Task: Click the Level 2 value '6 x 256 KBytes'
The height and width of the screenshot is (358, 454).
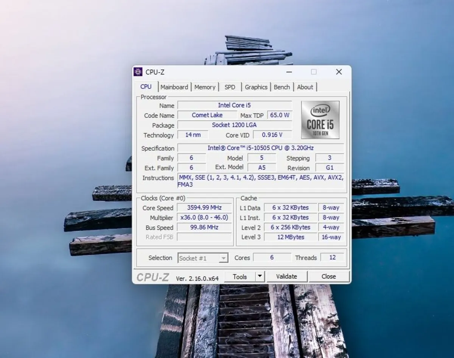Action: tap(290, 228)
